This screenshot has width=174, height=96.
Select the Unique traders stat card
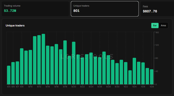pos(105,9)
